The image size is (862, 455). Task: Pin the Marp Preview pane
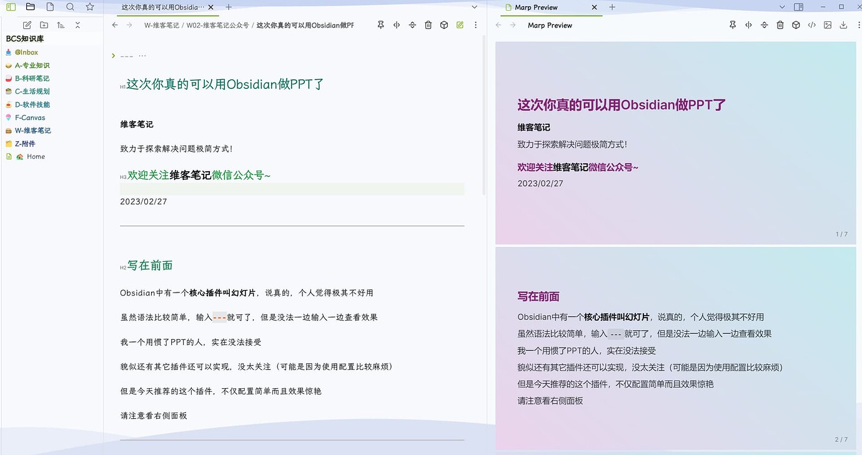pyautogui.click(x=733, y=25)
